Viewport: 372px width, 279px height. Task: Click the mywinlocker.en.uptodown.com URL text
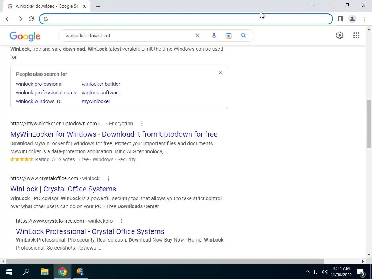click(53, 124)
